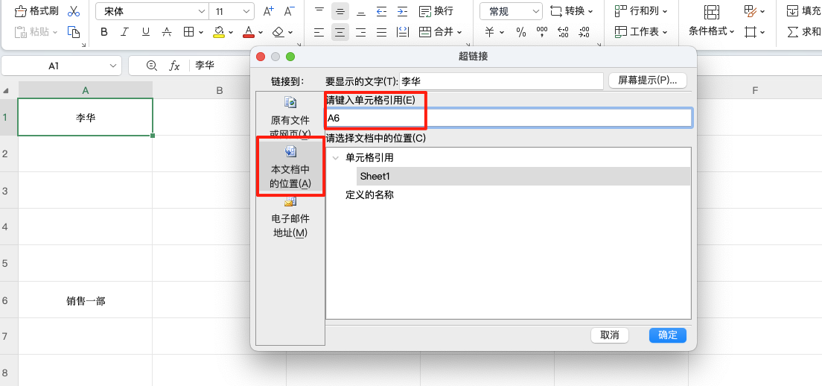Screen dimensions: 822x386
Task: Click the 确定 button
Action: point(667,335)
